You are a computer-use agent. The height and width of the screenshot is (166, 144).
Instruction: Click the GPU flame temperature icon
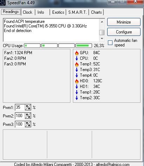pyautogui.click(x=77, y=53)
